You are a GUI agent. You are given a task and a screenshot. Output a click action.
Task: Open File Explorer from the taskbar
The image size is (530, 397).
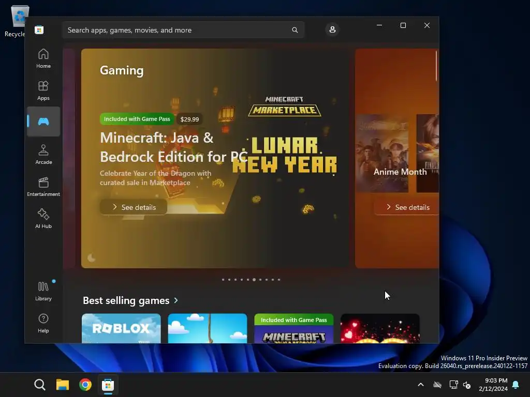click(x=63, y=385)
